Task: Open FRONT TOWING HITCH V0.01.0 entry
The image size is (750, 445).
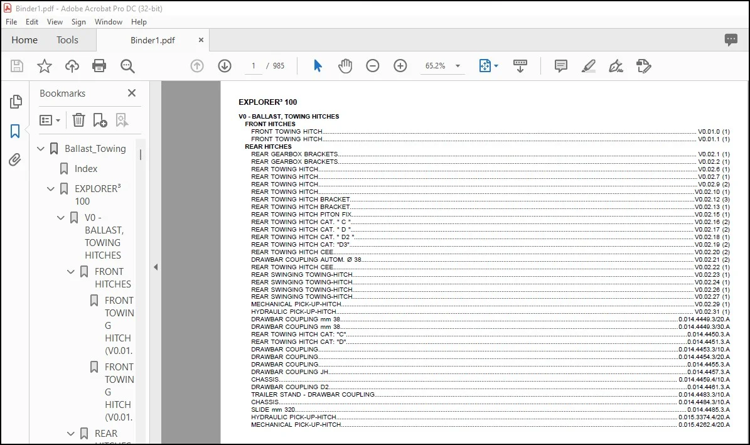Action: [490, 132]
